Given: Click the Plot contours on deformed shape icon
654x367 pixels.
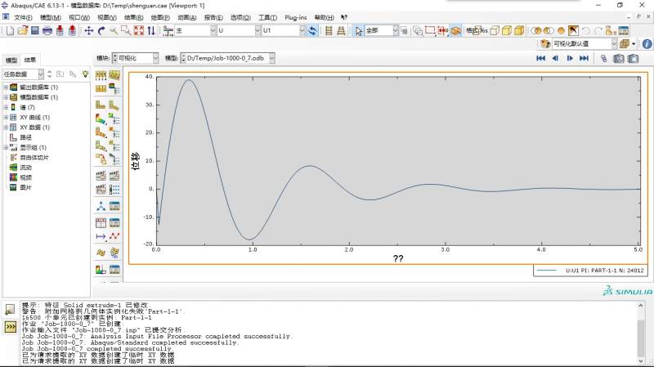Looking at the screenshot, I should tap(101, 119).
